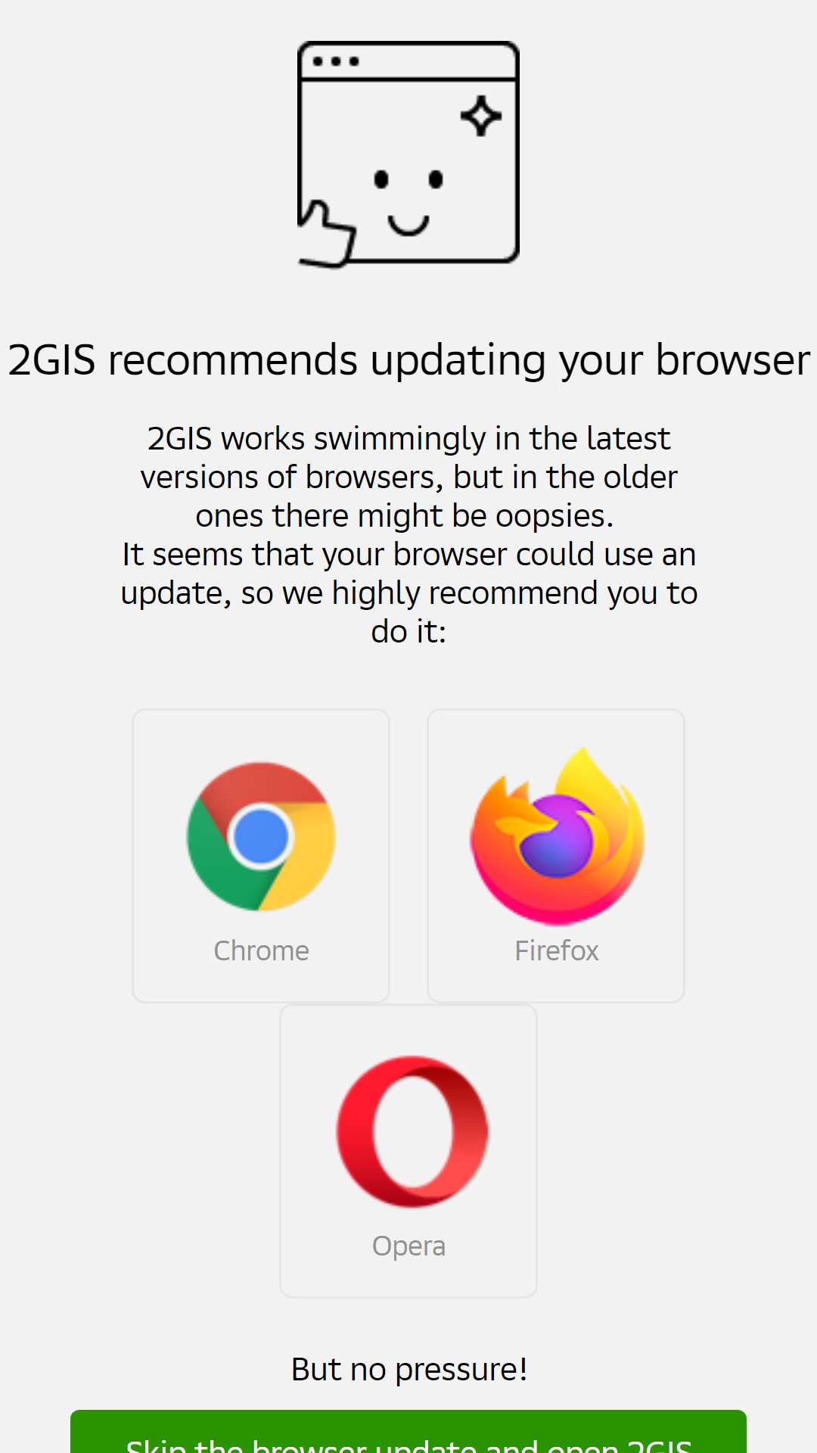Click the "do it:" line of text

coord(408,631)
